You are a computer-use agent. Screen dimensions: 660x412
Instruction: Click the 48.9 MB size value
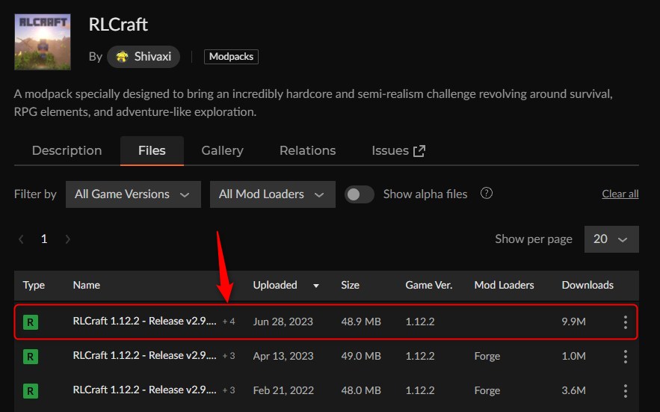pyautogui.click(x=361, y=322)
